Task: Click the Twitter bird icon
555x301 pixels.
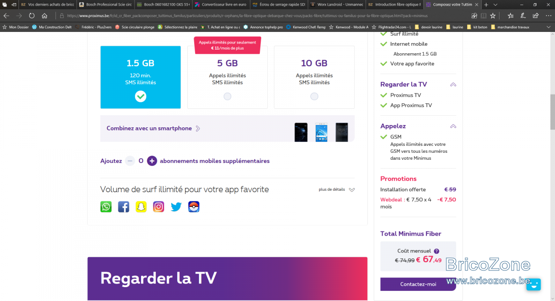Action: [176, 207]
